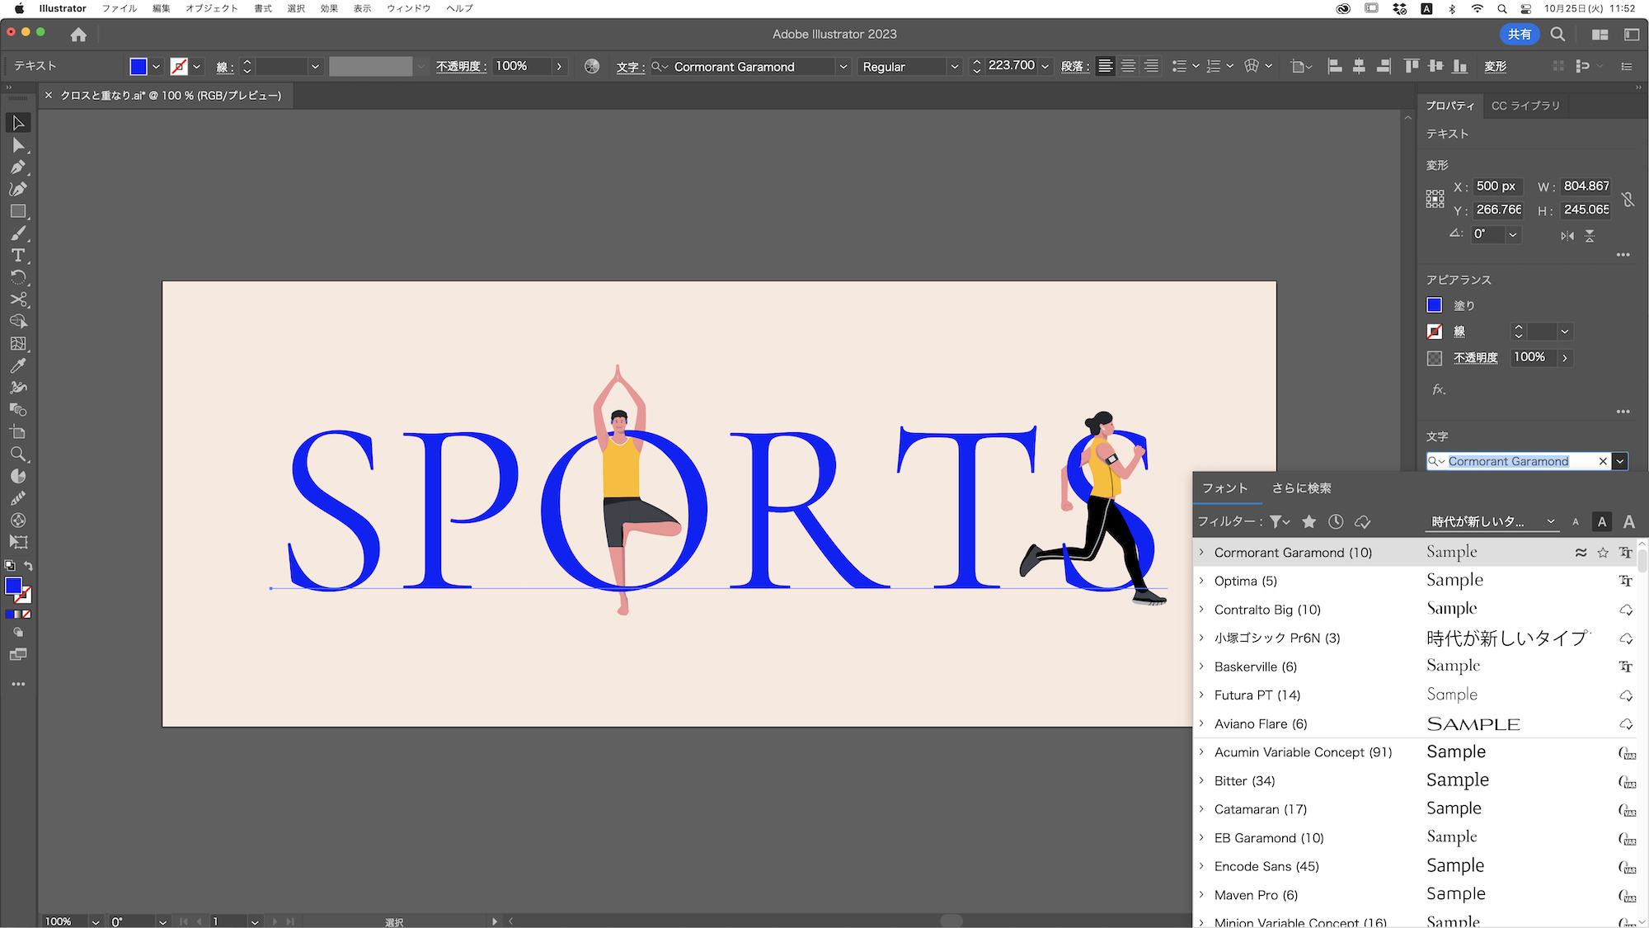Select the Curvature tool

(18, 189)
